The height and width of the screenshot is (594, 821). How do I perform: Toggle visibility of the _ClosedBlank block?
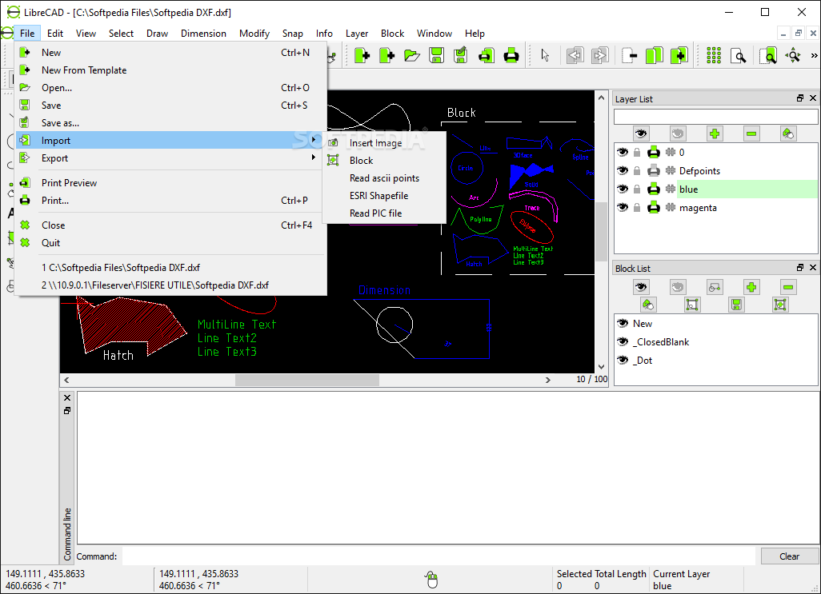622,342
